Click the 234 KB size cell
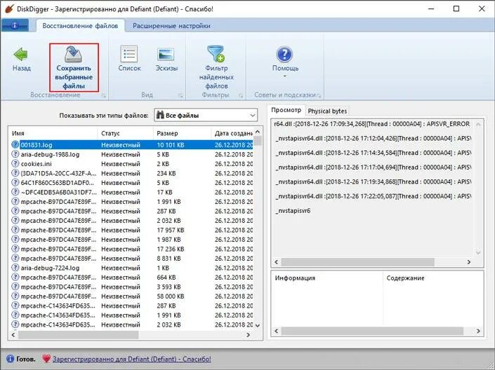 coord(166,173)
